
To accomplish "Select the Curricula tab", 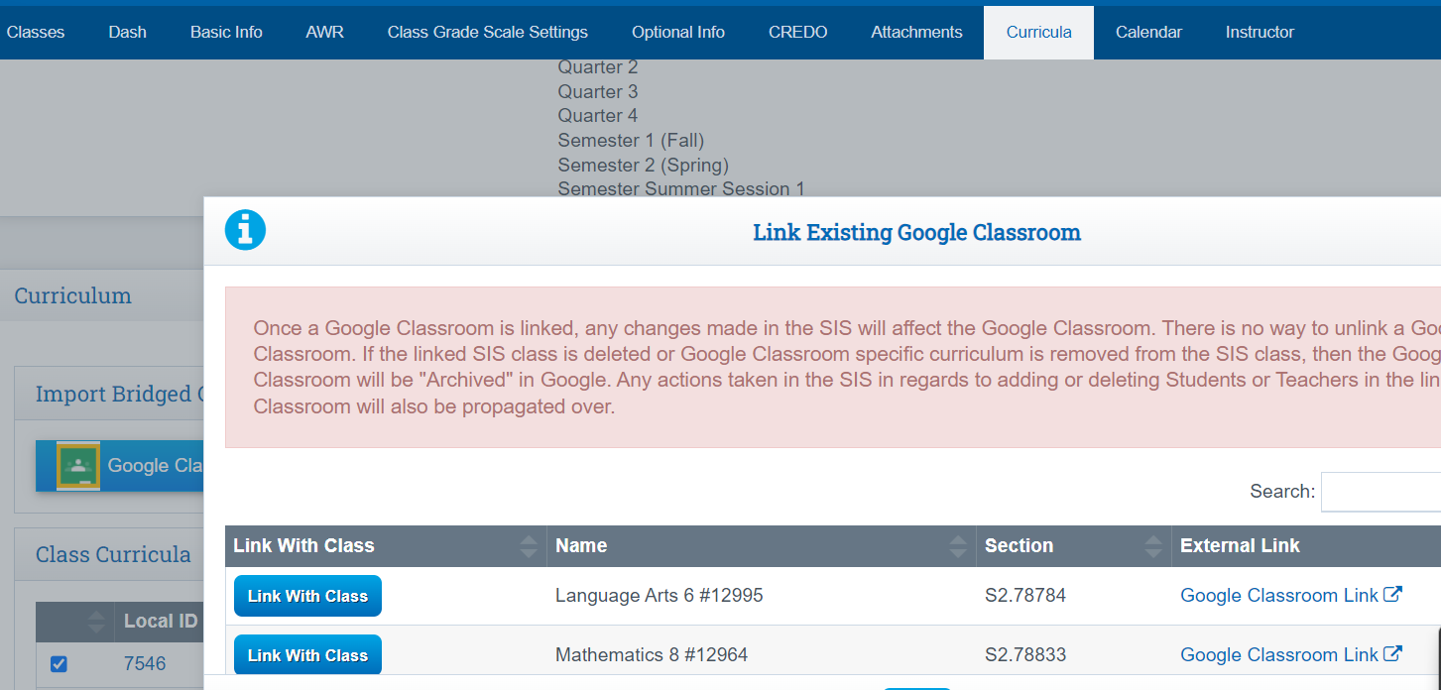I will (1038, 32).
